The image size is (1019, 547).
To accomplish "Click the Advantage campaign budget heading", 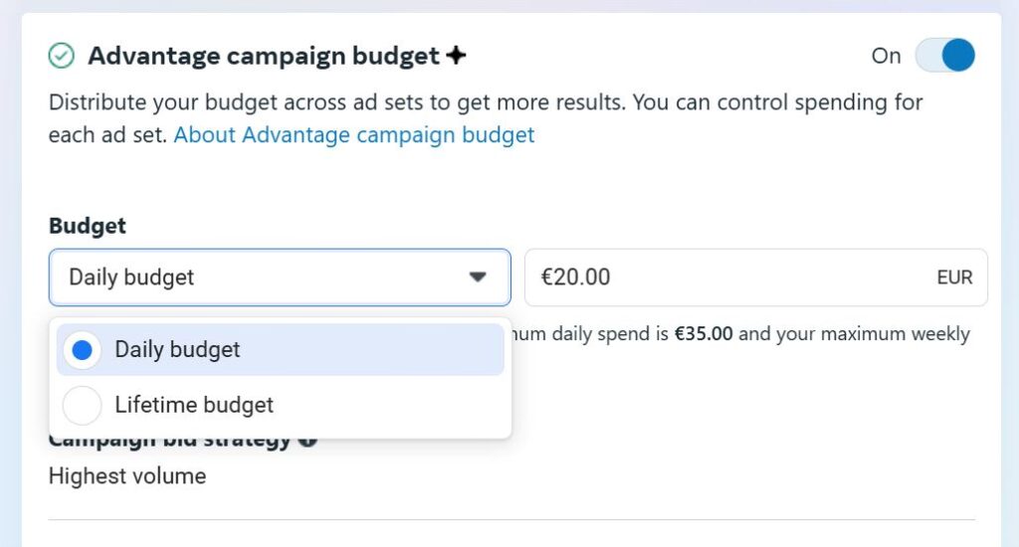I will (x=264, y=56).
